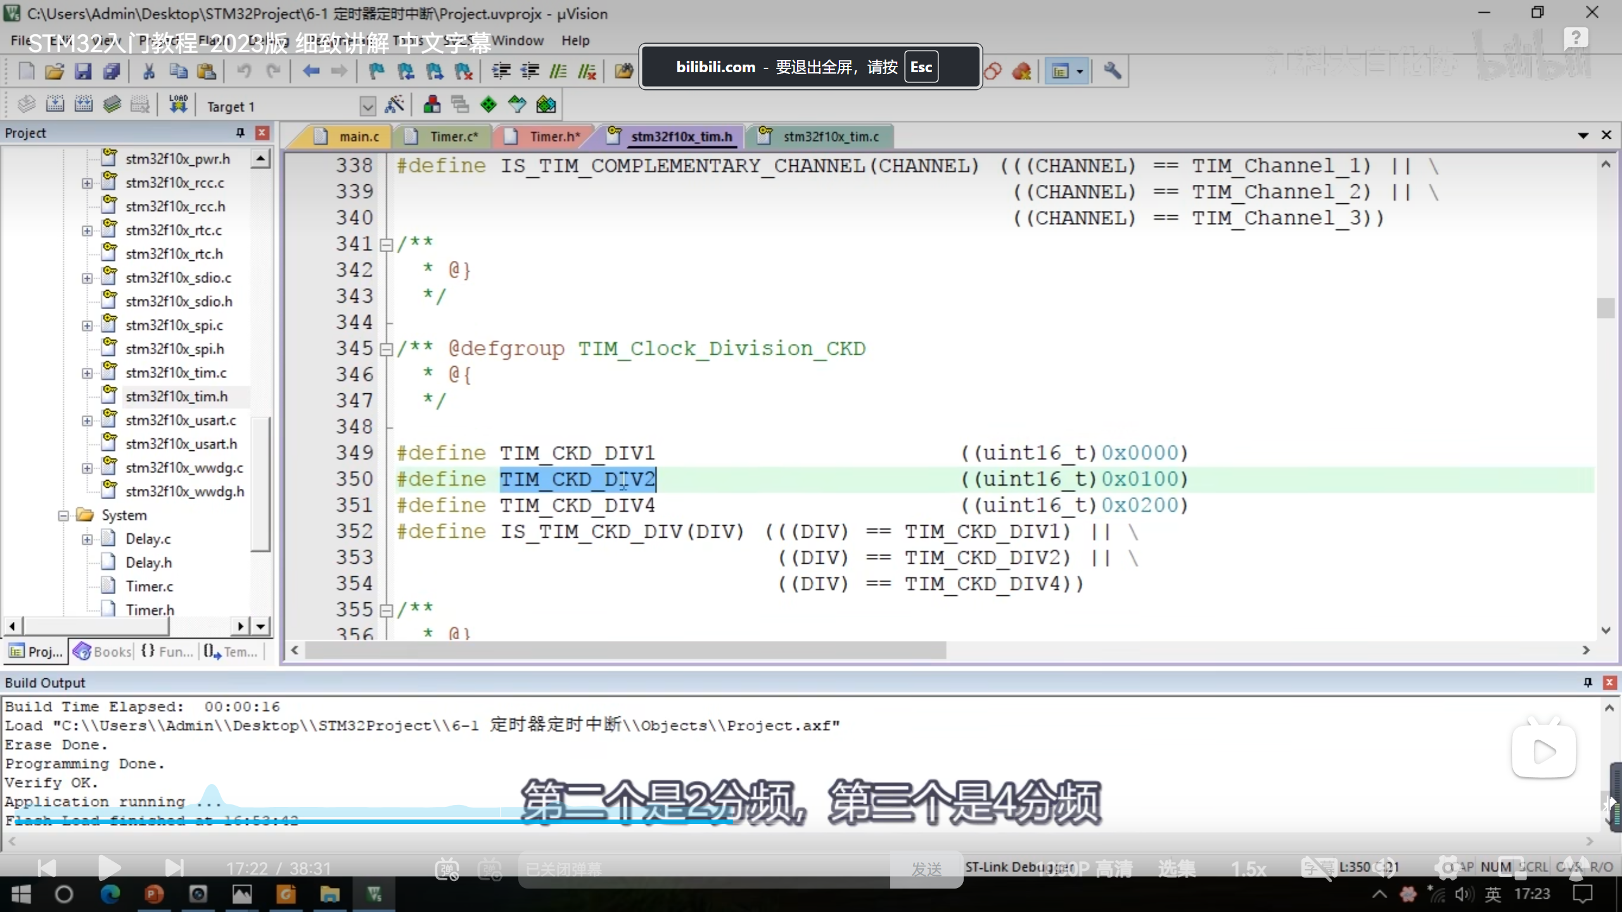Click the editor horizontal scrollbar
Screen dimensions: 1622x912
[625, 650]
